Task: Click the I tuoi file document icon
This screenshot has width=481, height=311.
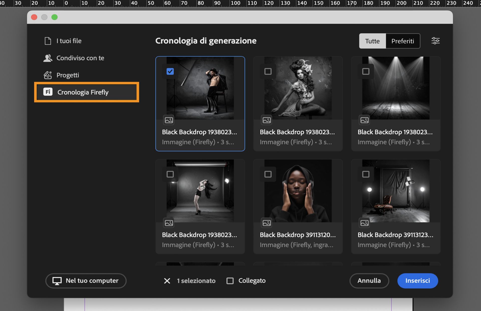Action: pyautogui.click(x=48, y=41)
